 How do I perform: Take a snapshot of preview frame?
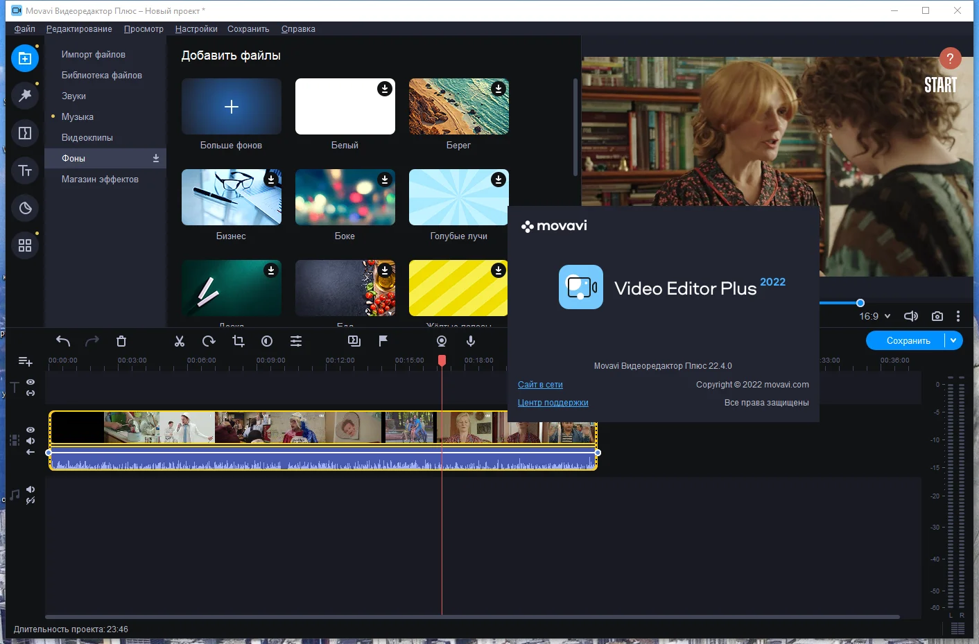click(937, 316)
